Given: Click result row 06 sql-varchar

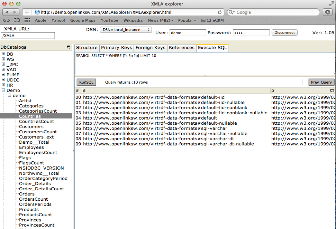Looking at the screenshot, I should pyautogui.click(x=205, y=128).
